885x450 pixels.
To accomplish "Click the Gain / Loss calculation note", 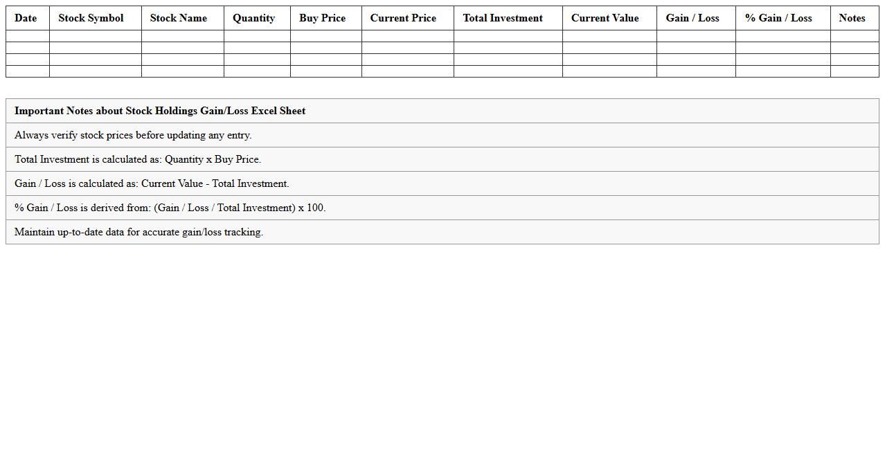I will [152, 183].
